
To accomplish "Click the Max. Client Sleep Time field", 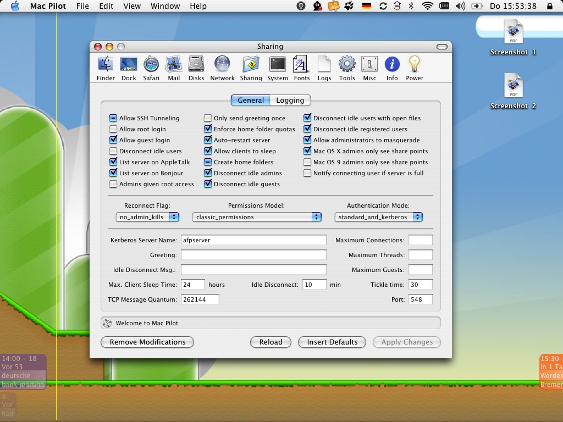I will 193,285.
